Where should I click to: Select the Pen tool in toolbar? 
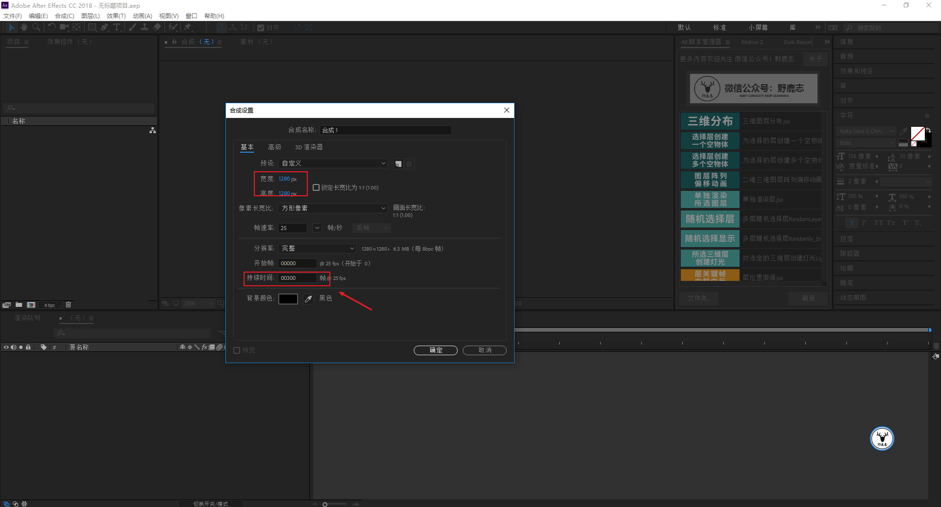coord(104,27)
